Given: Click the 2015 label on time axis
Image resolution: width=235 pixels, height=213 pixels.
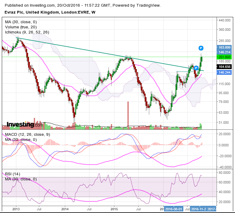Looking at the screenshot, I should [114, 209].
